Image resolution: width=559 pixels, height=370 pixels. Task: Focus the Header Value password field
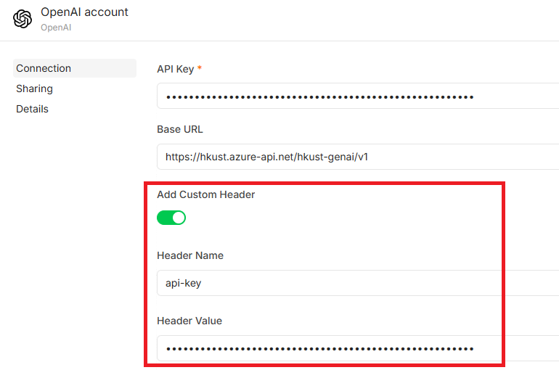click(358, 348)
